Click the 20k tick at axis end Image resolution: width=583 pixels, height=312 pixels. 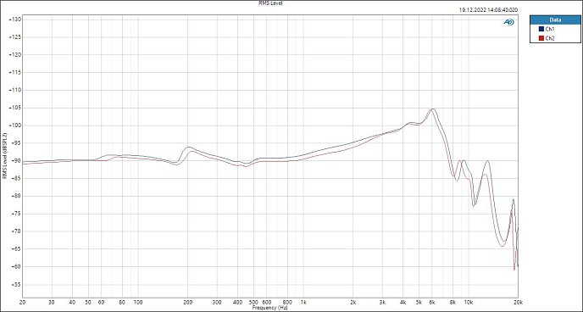(x=519, y=303)
